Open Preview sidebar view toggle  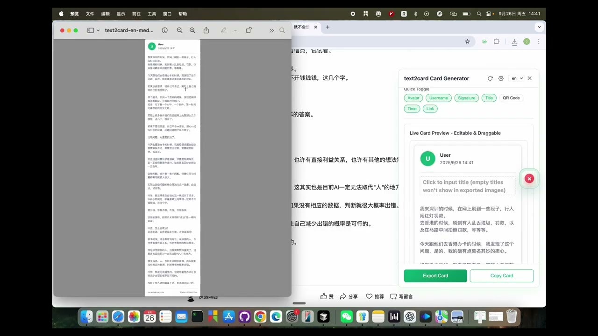point(91,30)
